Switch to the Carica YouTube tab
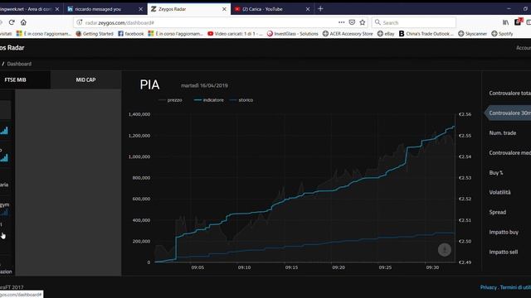This screenshot has height=298, width=531. click(x=272, y=9)
